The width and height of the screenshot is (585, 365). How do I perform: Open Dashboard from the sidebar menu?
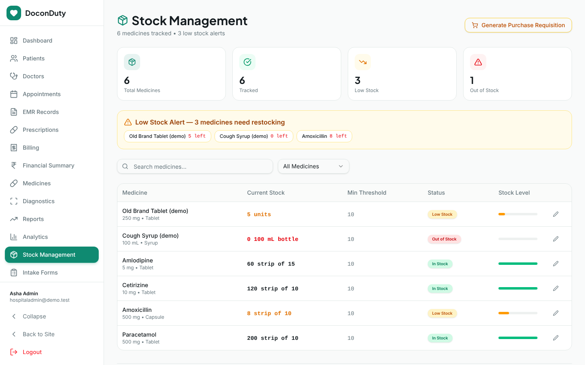52,41
